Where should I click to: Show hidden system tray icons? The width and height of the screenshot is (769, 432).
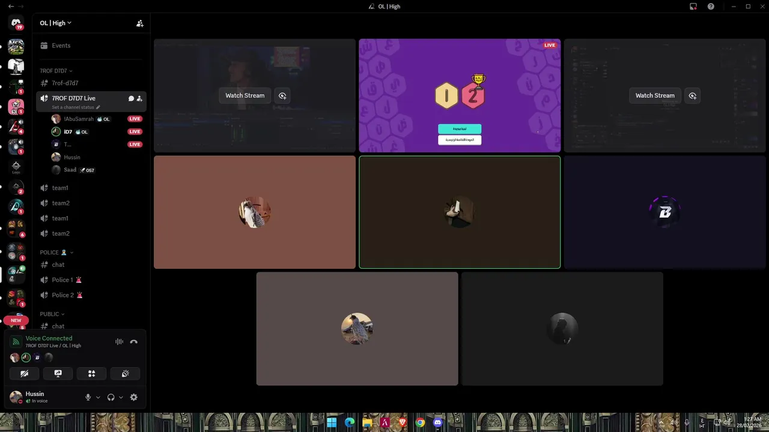[x=661, y=422]
